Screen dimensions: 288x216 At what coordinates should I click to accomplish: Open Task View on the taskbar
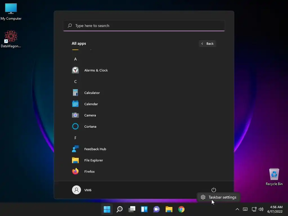pyautogui.click(x=132, y=209)
